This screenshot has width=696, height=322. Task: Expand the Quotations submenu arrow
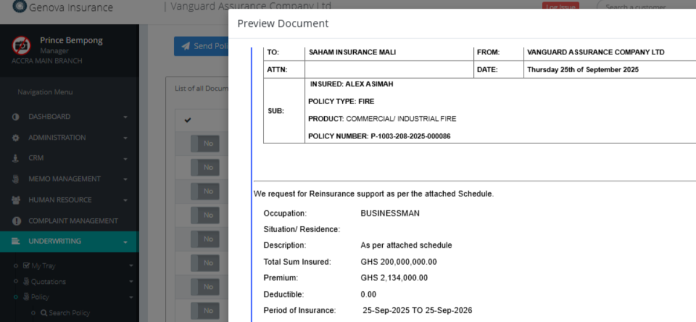click(130, 282)
